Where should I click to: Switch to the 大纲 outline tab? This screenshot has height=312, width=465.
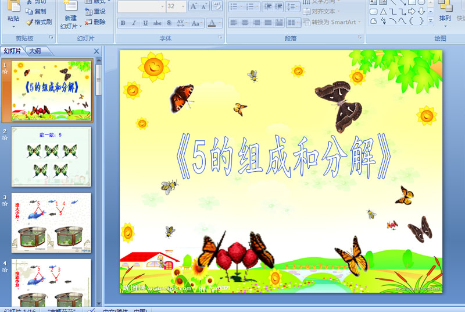coord(35,51)
